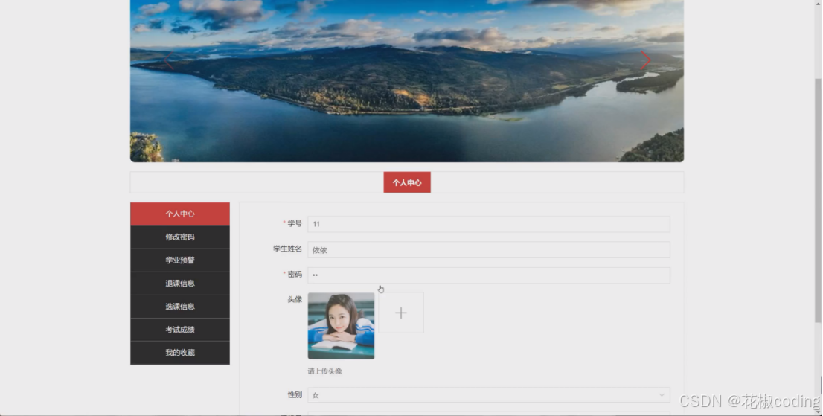Click the plus icon to upload avatar
The height and width of the screenshot is (416, 823).
pos(401,313)
